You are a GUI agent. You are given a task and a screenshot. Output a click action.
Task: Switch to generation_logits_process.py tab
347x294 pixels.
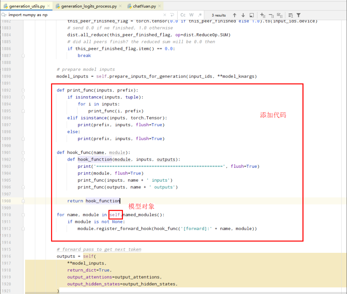[89, 6]
